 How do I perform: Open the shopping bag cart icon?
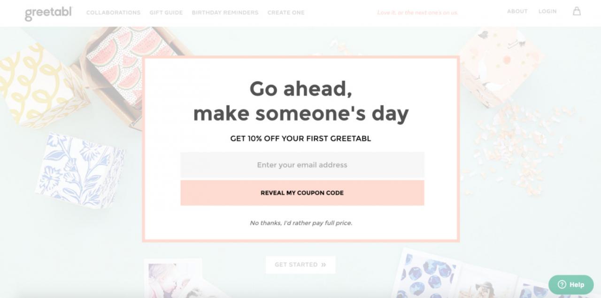577,11
